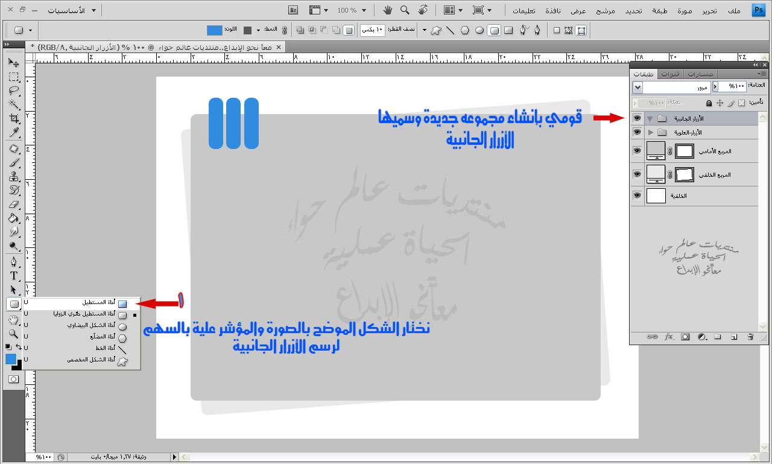
Task: Select the Lasso tool
Action: click(13, 91)
